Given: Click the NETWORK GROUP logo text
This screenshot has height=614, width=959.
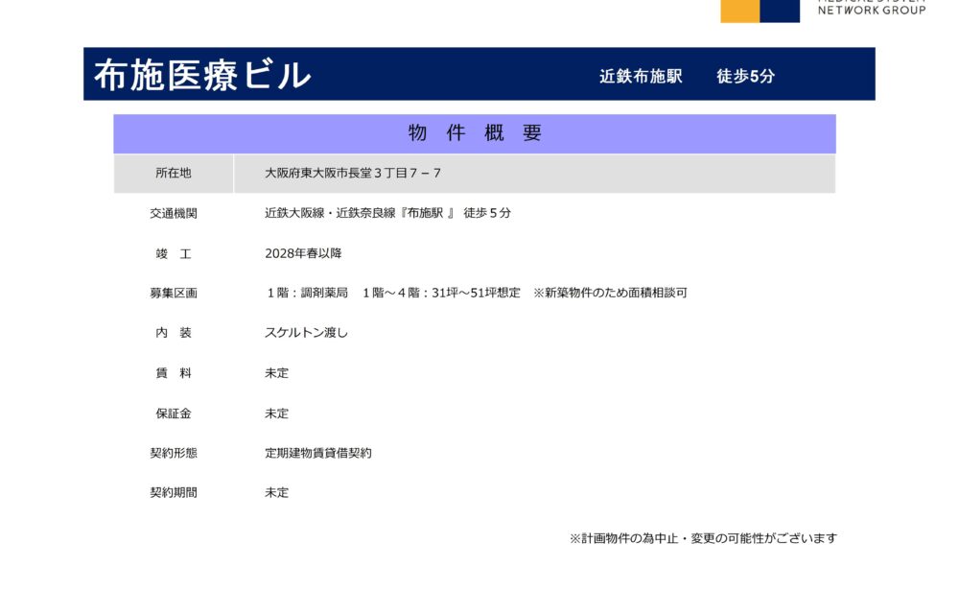Looking at the screenshot, I should coord(871,10).
